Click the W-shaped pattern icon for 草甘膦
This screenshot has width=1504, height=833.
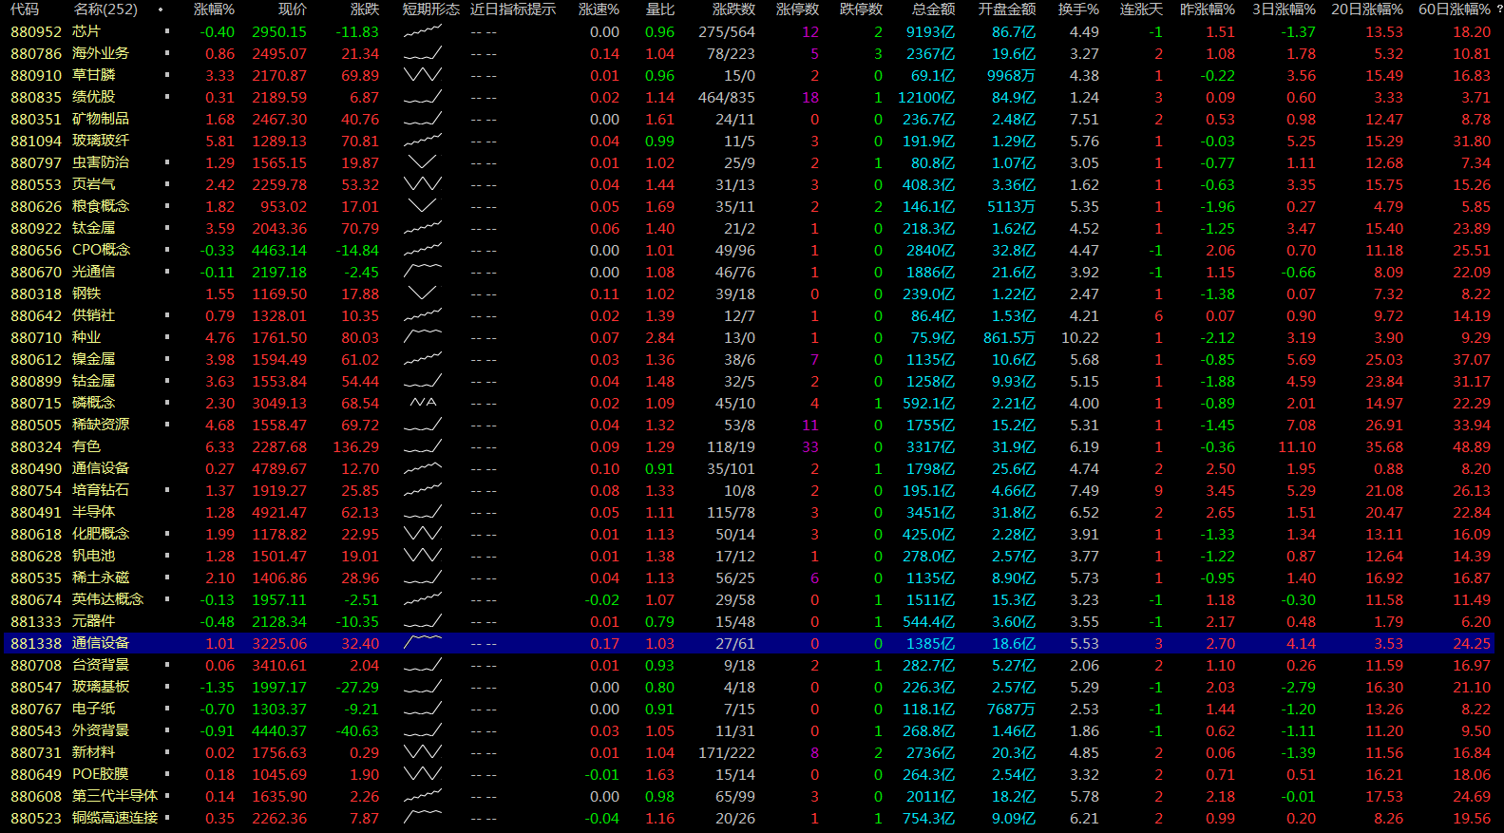422,75
